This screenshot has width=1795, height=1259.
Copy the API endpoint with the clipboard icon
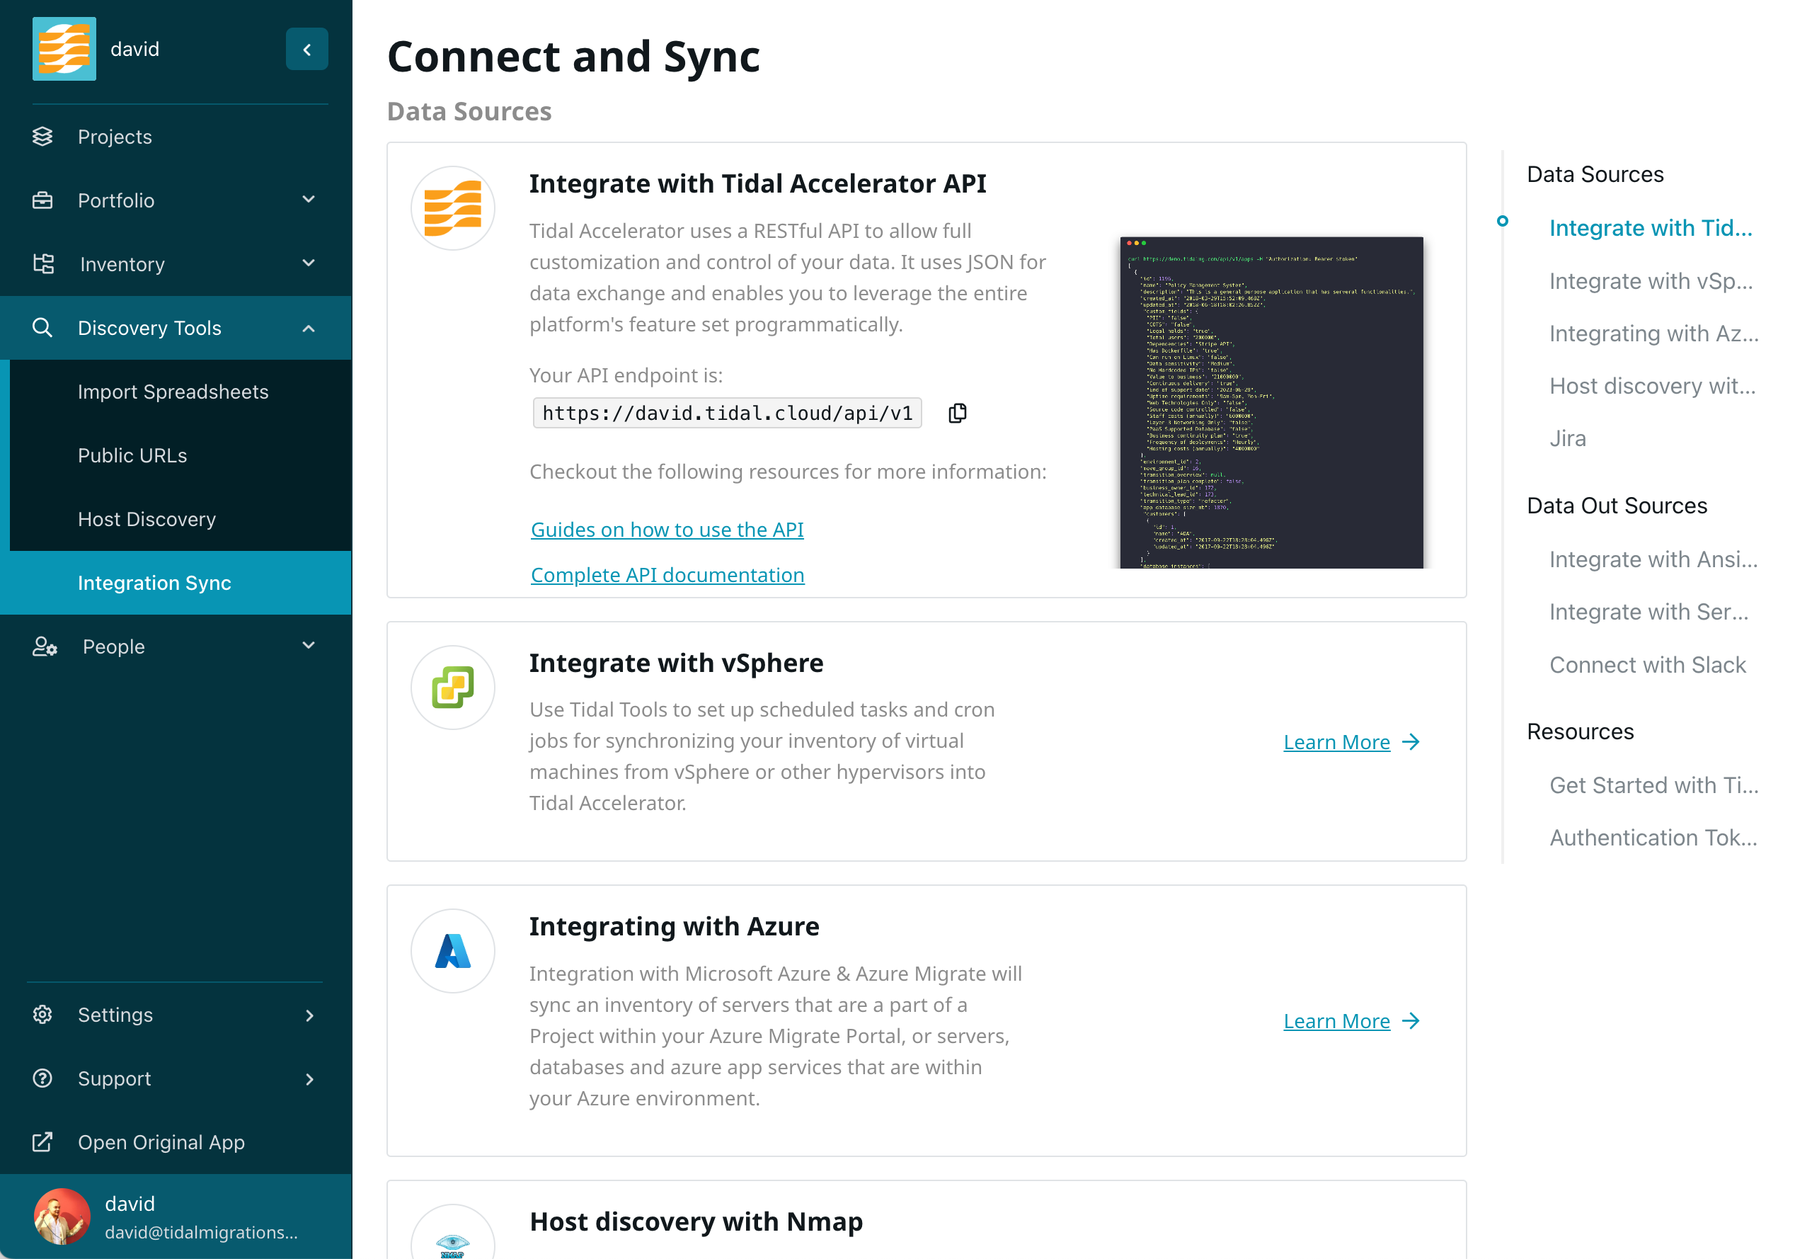[x=957, y=413]
